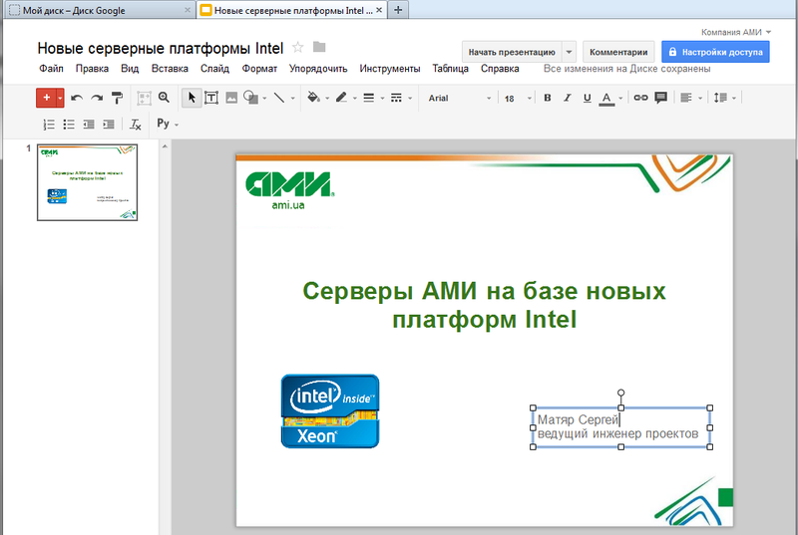Select the Line tool
Viewport: 798px width, 535px height.
click(x=279, y=98)
